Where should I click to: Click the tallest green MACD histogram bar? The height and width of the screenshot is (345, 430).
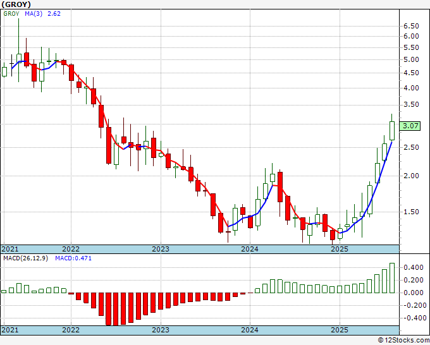tap(392, 278)
